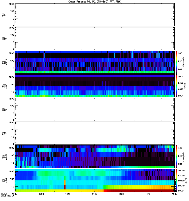Click the thc fbk scm1 color bar
The image size is (189, 201).
(176, 180)
